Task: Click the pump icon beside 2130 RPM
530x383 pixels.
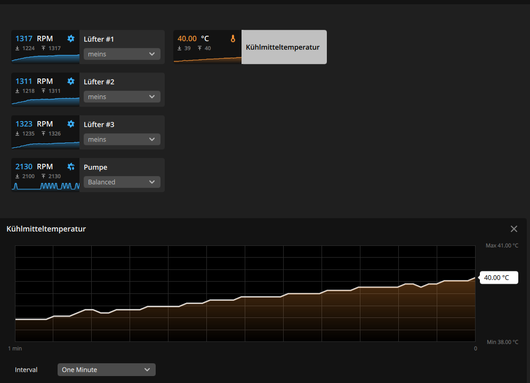Action: (70, 166)
